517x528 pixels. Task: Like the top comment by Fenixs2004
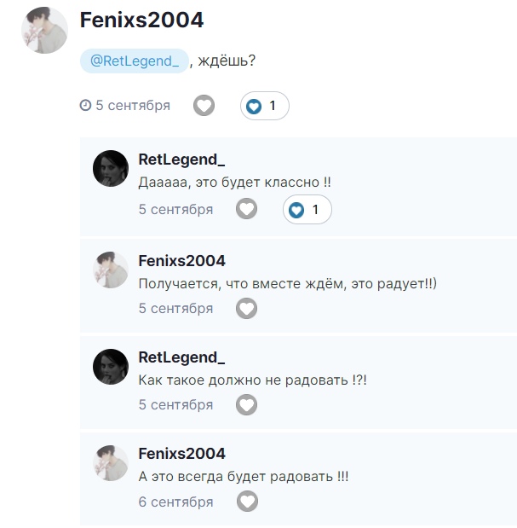coord(204,106)
